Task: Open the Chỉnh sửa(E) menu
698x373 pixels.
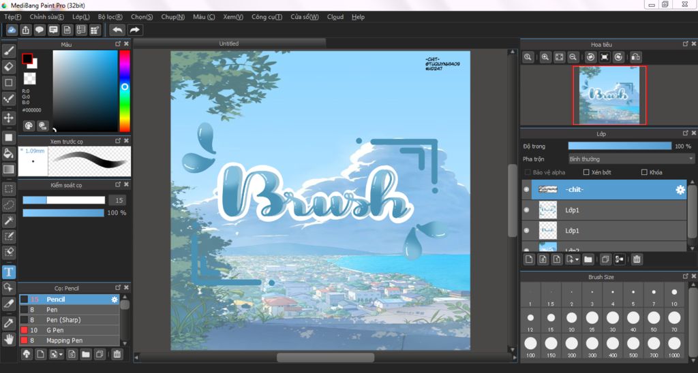Action: point(47,17)
